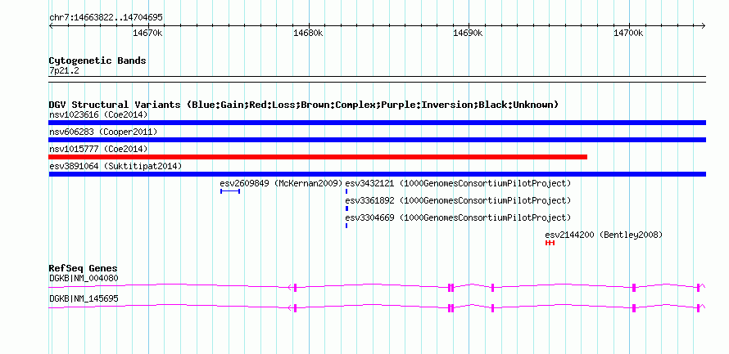Click the 14670k ruler tick label
729x354 pixels.
coord(147,33)
